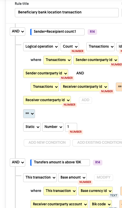Click ADD NEW CONDITION button
Image resolution: width=122 pixels, height=208 pixels.
pyautogui.click(x=47, y=143)
